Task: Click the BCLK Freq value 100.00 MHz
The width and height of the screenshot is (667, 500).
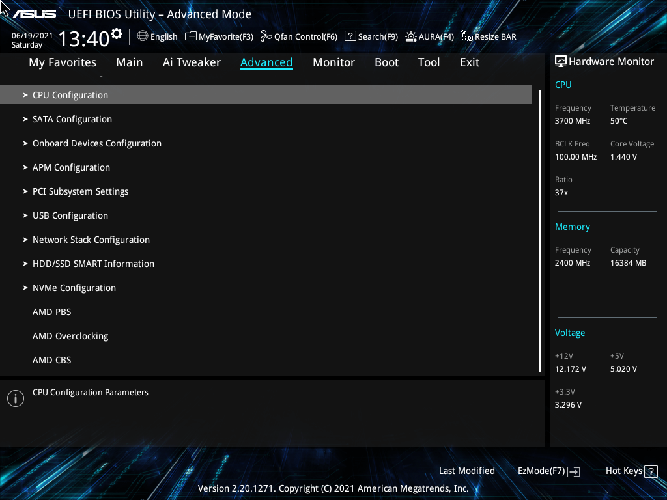Action: click(x=576, y=157)
